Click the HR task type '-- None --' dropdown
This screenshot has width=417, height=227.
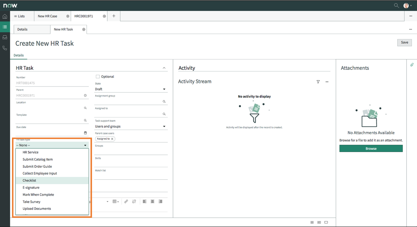click(x=52, y=145)
